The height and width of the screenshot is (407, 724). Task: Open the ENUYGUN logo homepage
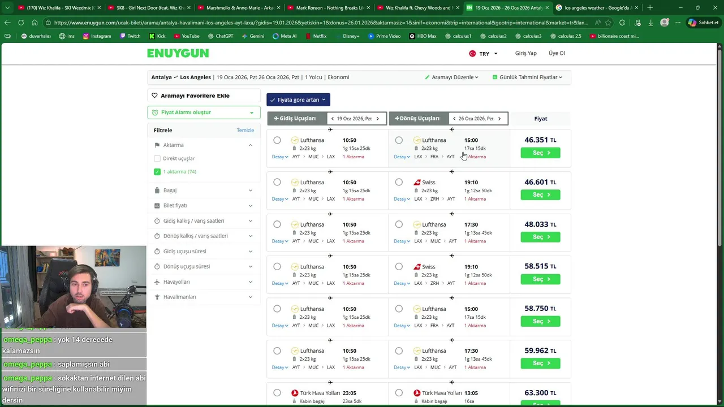click(178, 53)
